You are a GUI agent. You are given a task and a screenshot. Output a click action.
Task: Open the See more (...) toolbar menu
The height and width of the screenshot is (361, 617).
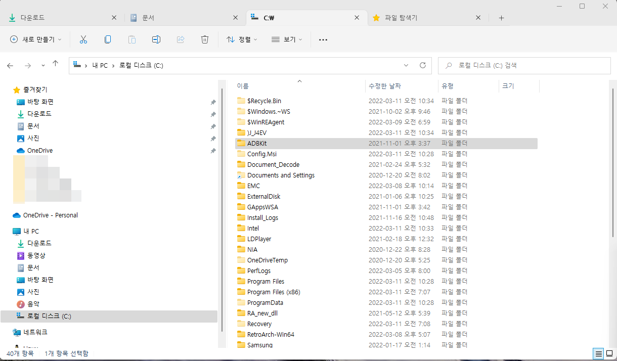[x=323, y=39]
